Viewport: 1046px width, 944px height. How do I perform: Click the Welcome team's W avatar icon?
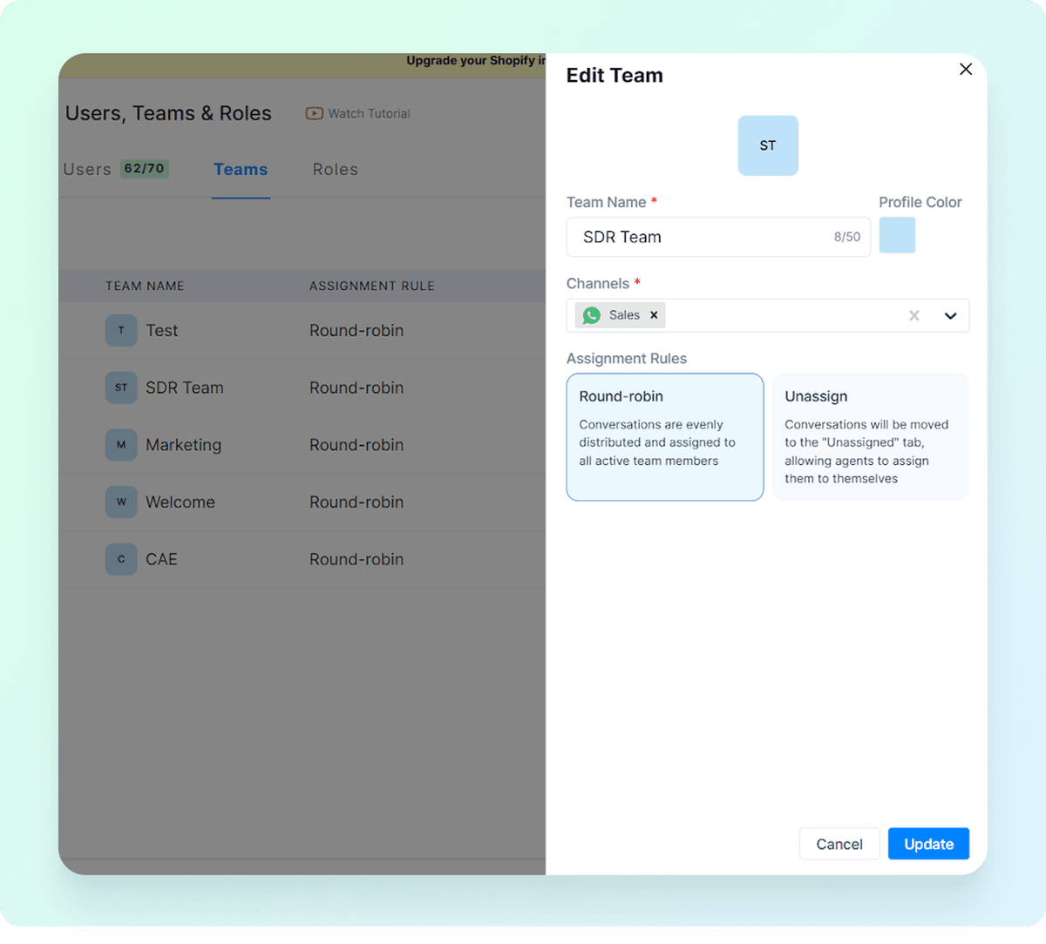coord(121,502)
